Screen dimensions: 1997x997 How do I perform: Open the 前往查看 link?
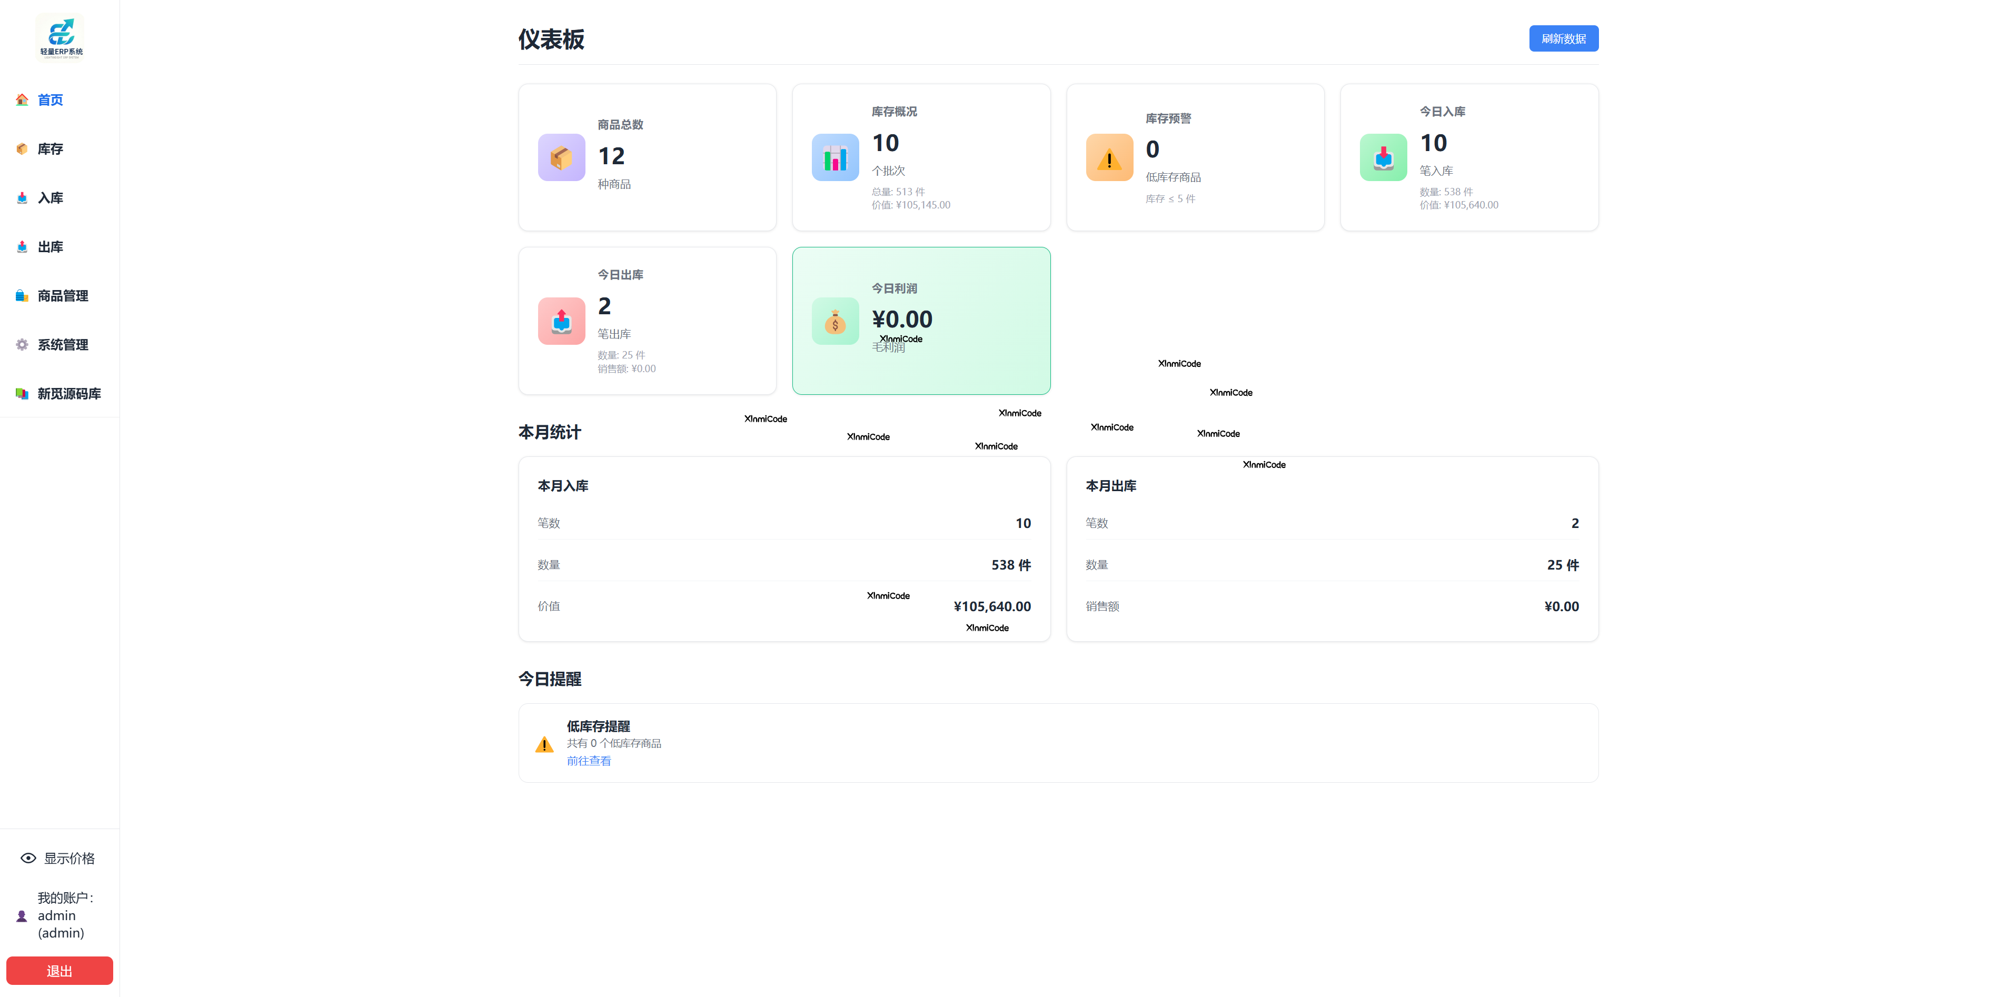click(589, 761)
